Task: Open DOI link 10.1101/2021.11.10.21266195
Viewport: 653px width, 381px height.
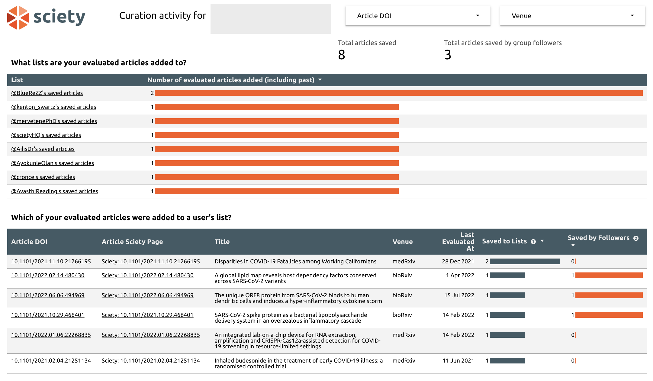Action: tap(51, 261)
